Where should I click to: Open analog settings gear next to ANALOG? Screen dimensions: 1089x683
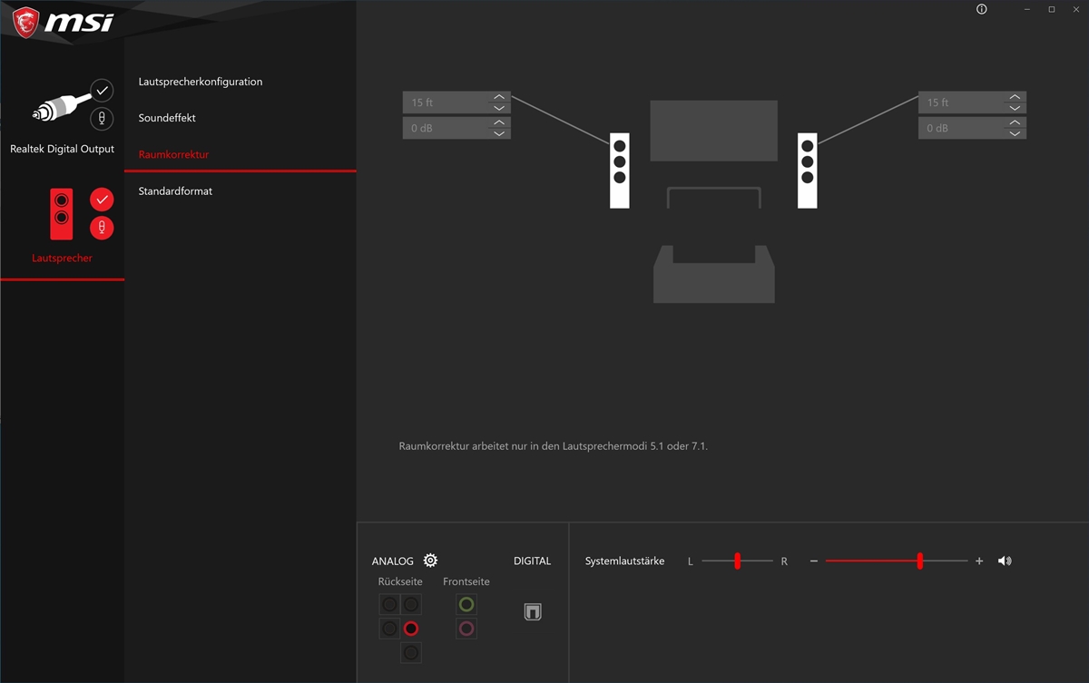click(x=430, y=561)
